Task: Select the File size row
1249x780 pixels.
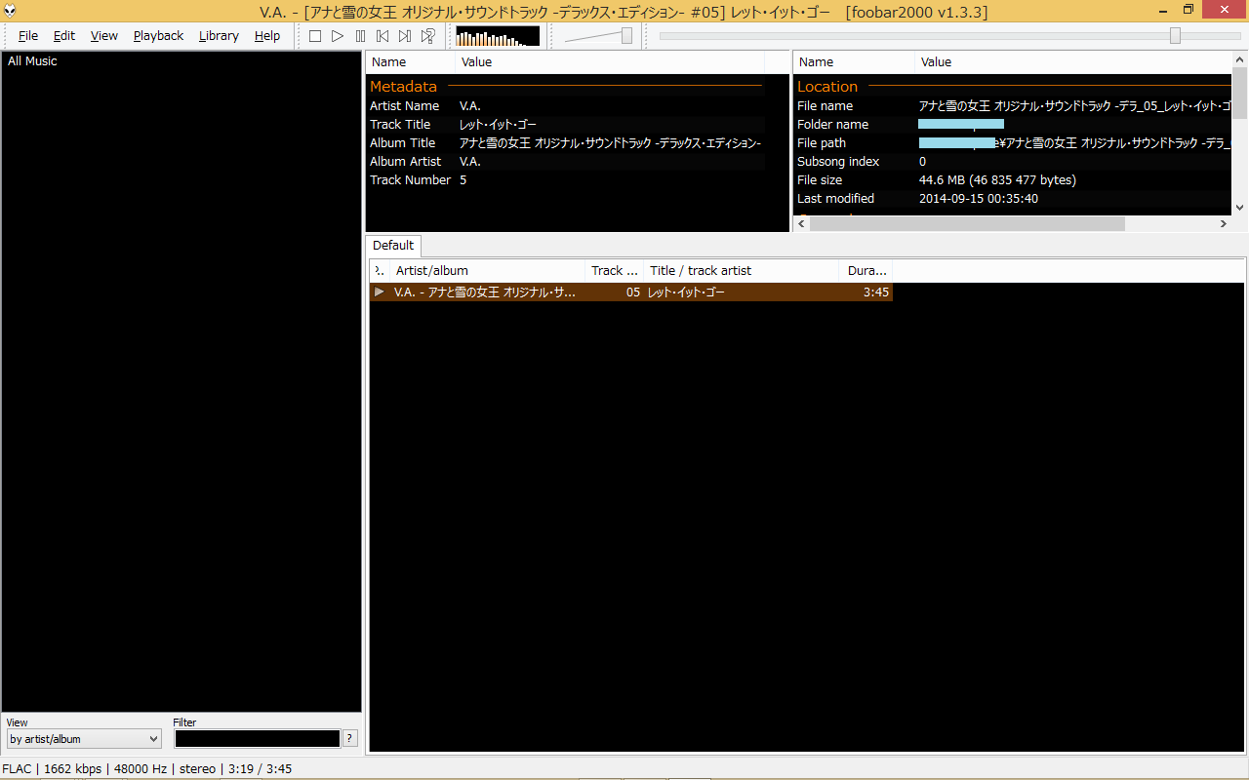Action: click(x=1013, y=180)
